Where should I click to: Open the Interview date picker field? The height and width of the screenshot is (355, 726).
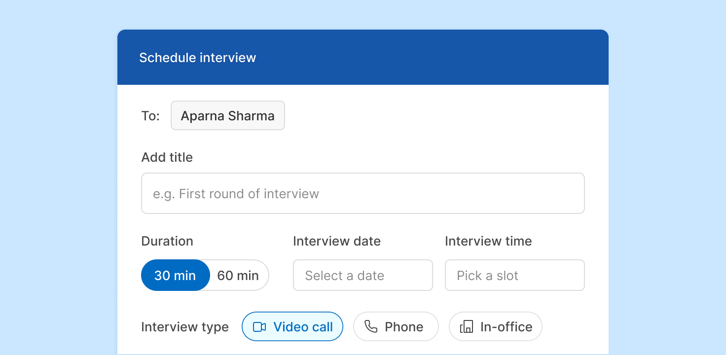click(363, 275)
